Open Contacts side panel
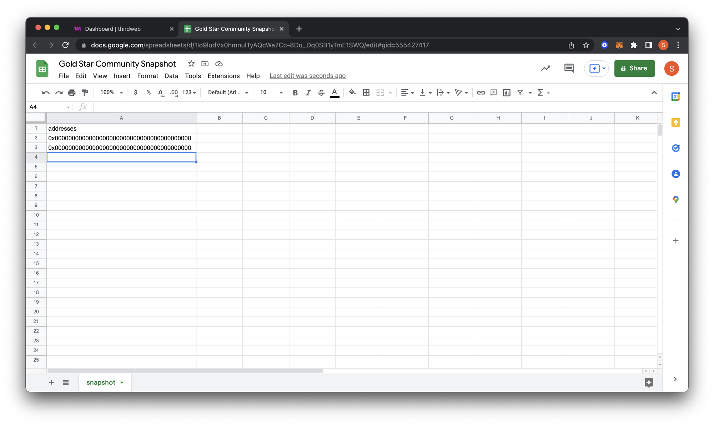The width and height of the screenshot is (714, 426). [675, 174]
